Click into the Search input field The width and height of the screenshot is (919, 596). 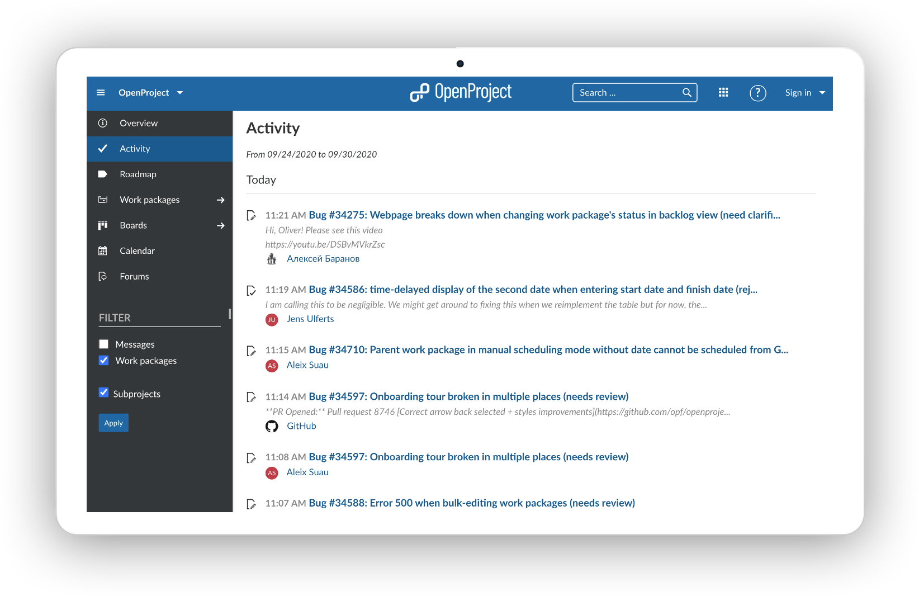(x=627, y=93)
